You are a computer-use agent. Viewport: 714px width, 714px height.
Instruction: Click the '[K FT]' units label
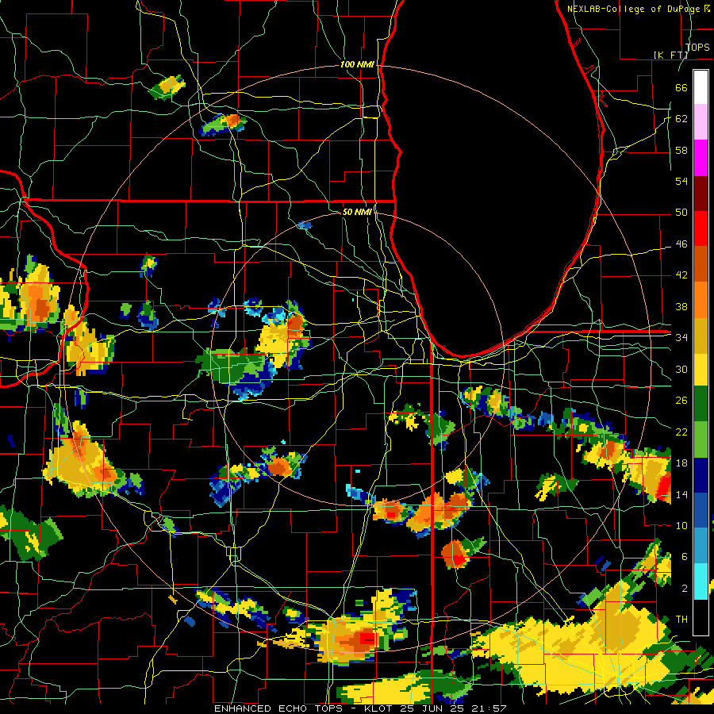(x=670, y=55)
